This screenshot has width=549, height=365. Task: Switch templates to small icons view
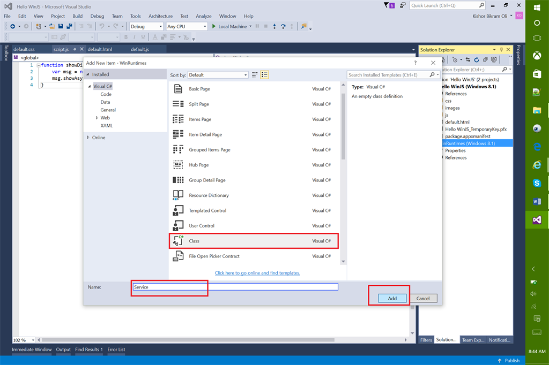pos(255,75)
